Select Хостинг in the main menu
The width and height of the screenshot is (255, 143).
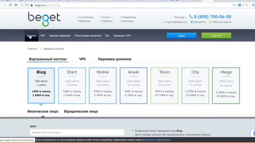click(x=31, y=35)
